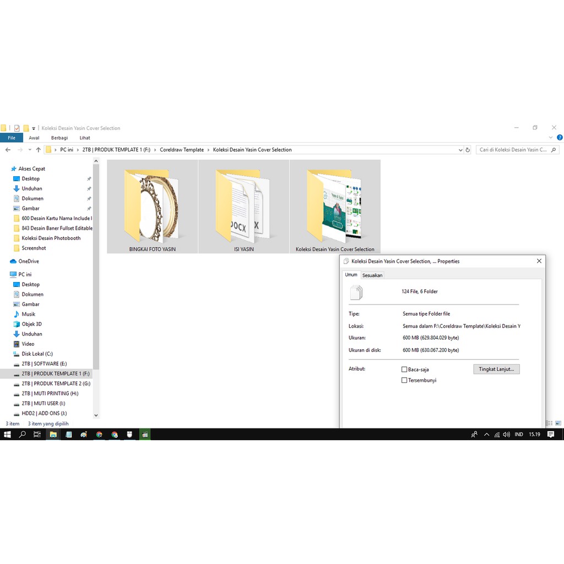The image size is (564, 564).
Task: Select the BINGKAI FOTO YASIN folder
Action: pyautogui.click(x=152, y=207)
